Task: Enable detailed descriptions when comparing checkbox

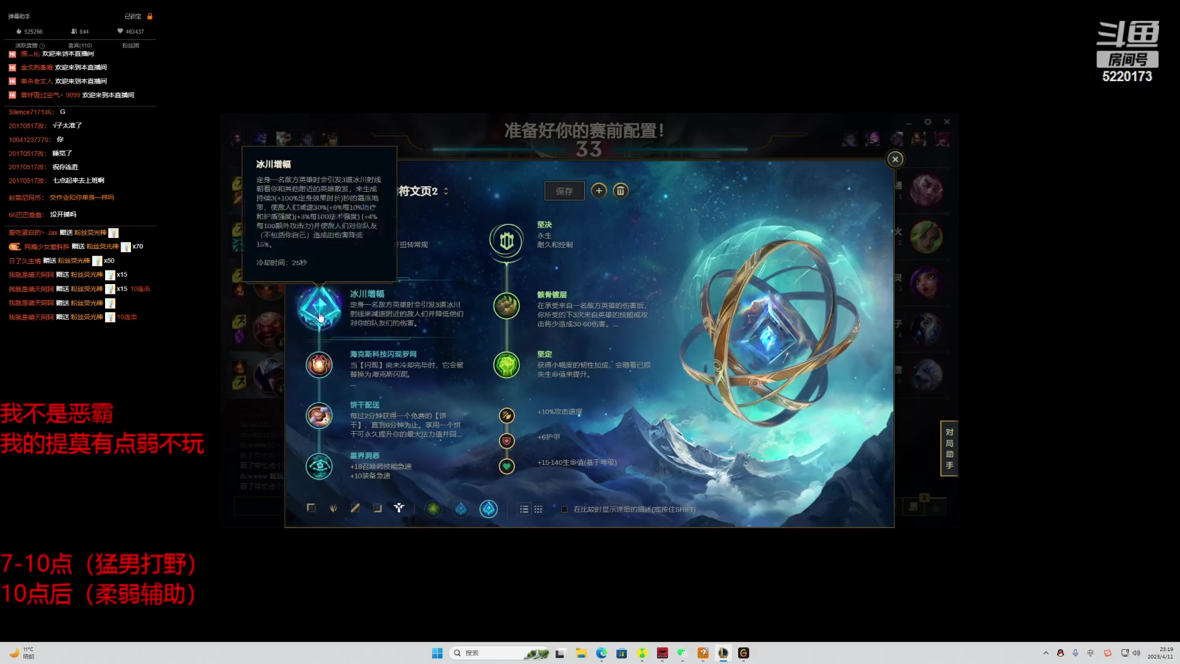Action: [564, 509]
